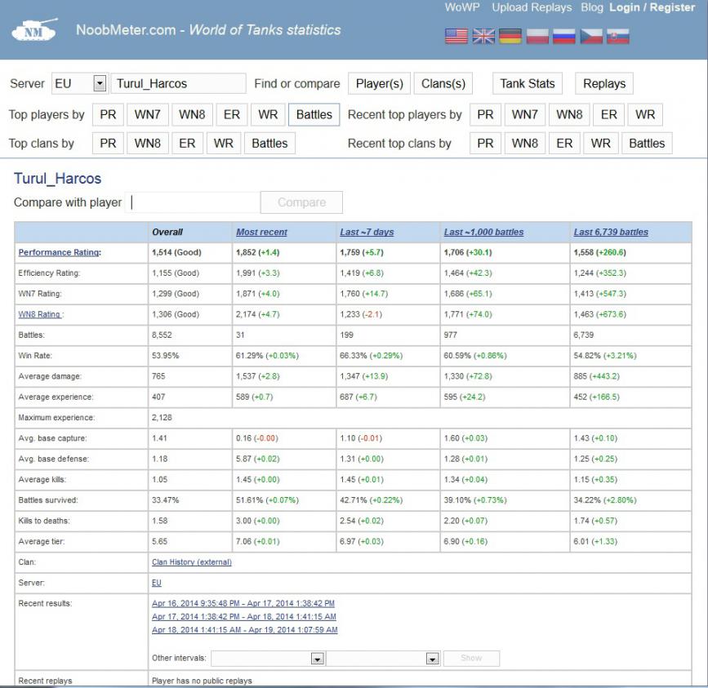Viewport: 708px width, 688px height.
Task: Click the Clans(s) compare button
Action: point(443,83)
